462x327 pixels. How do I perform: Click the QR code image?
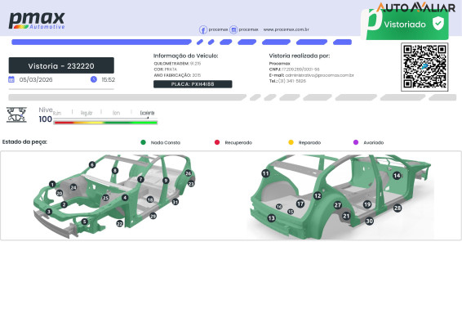pos(424,67)
